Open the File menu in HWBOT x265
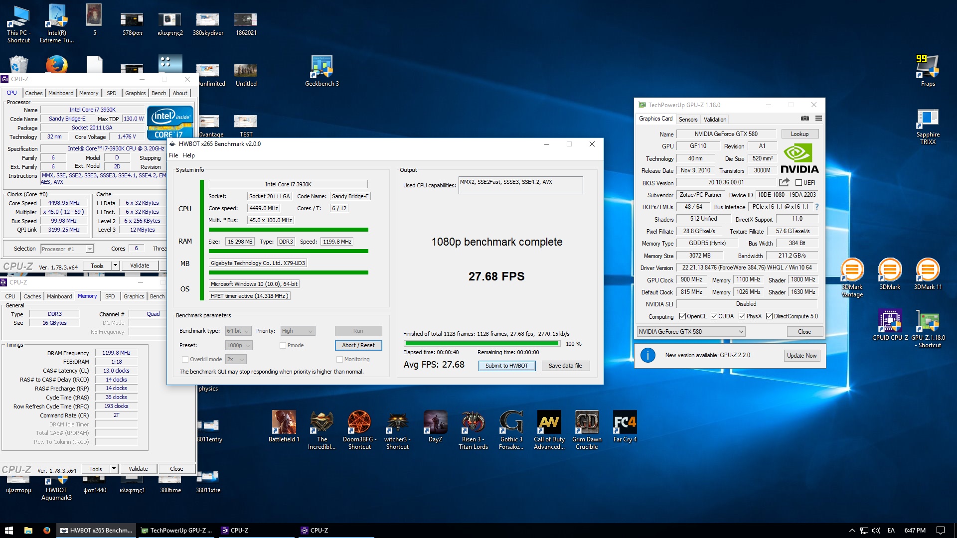957x538 pixels. 173,155
